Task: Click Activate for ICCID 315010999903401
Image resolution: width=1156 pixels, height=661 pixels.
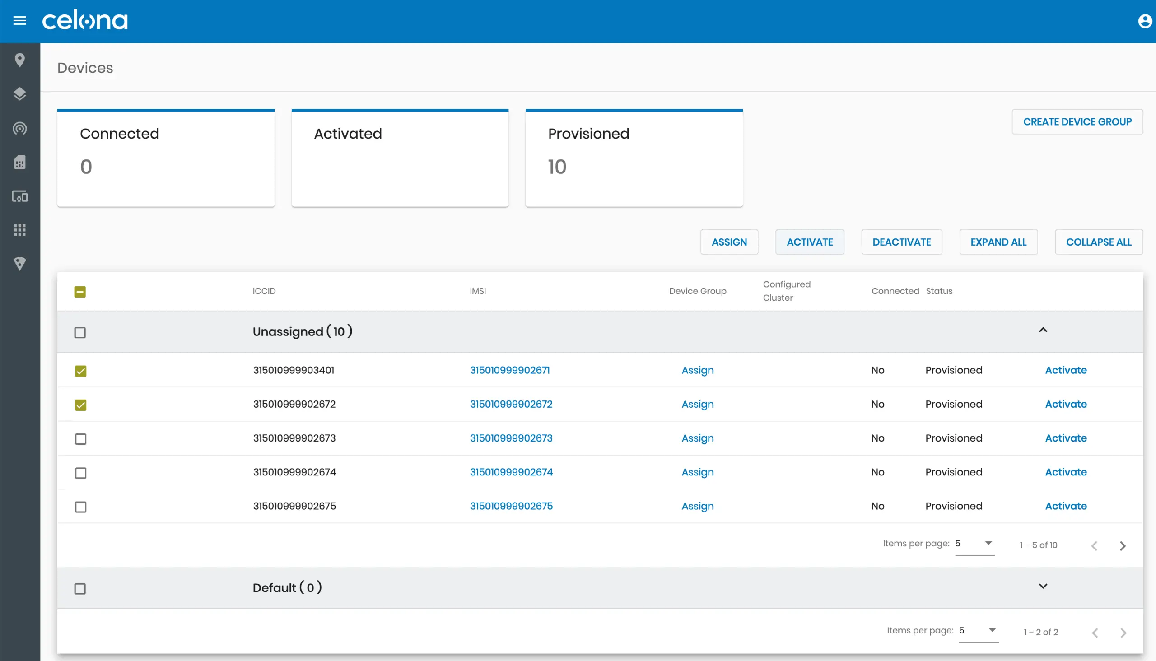Action: pyautogui.click(x=1066, y=370)
